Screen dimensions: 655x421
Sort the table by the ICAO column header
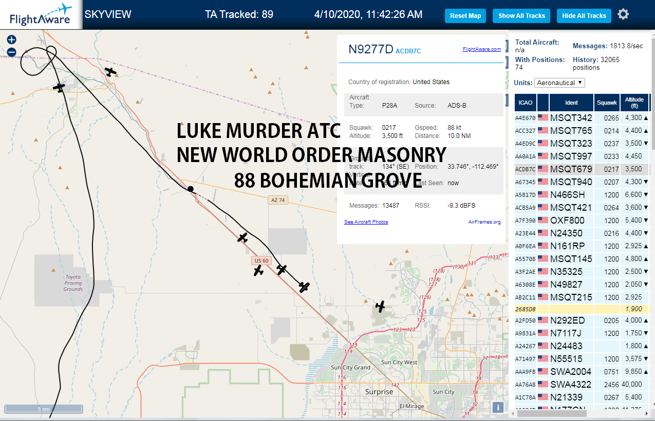tap(525, 103)
